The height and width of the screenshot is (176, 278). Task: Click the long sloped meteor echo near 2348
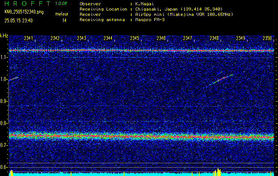(x=221, y=79)
